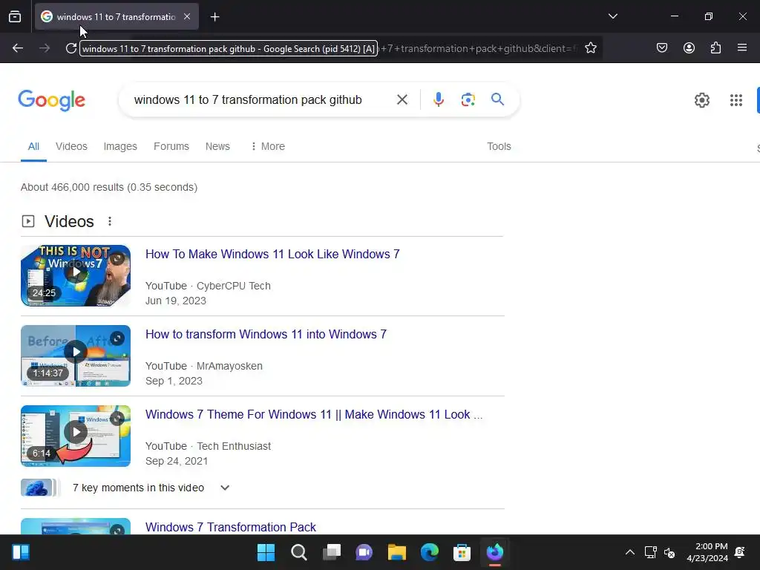Play the CyberCPU Tech video thumbnail
The image size is (760, 570).
click(x=76, y=275)
